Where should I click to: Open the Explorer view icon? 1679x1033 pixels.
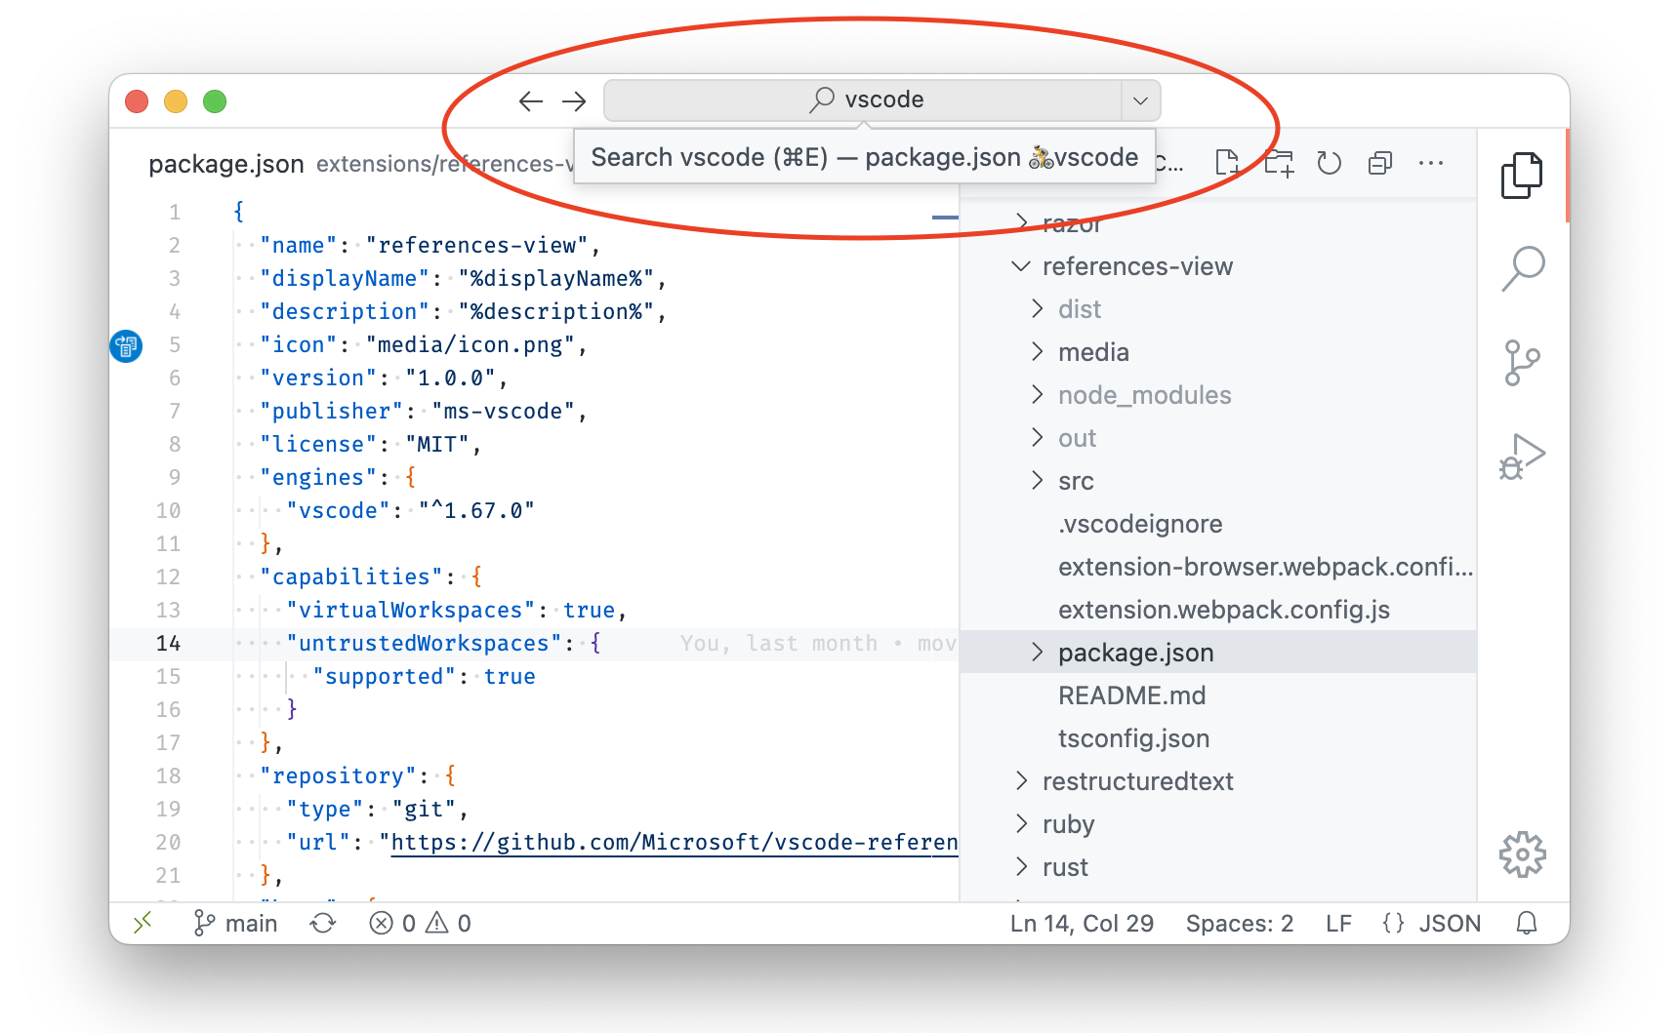click(x=1523, y=176)
